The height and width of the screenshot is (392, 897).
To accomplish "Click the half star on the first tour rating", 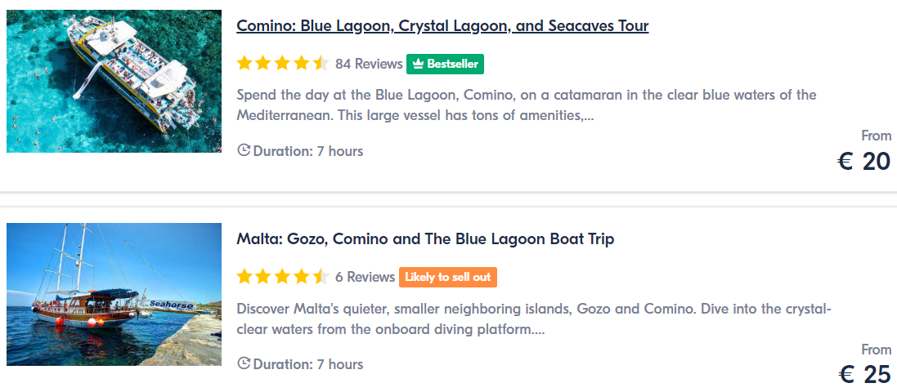I will click(x=321, y=64).
